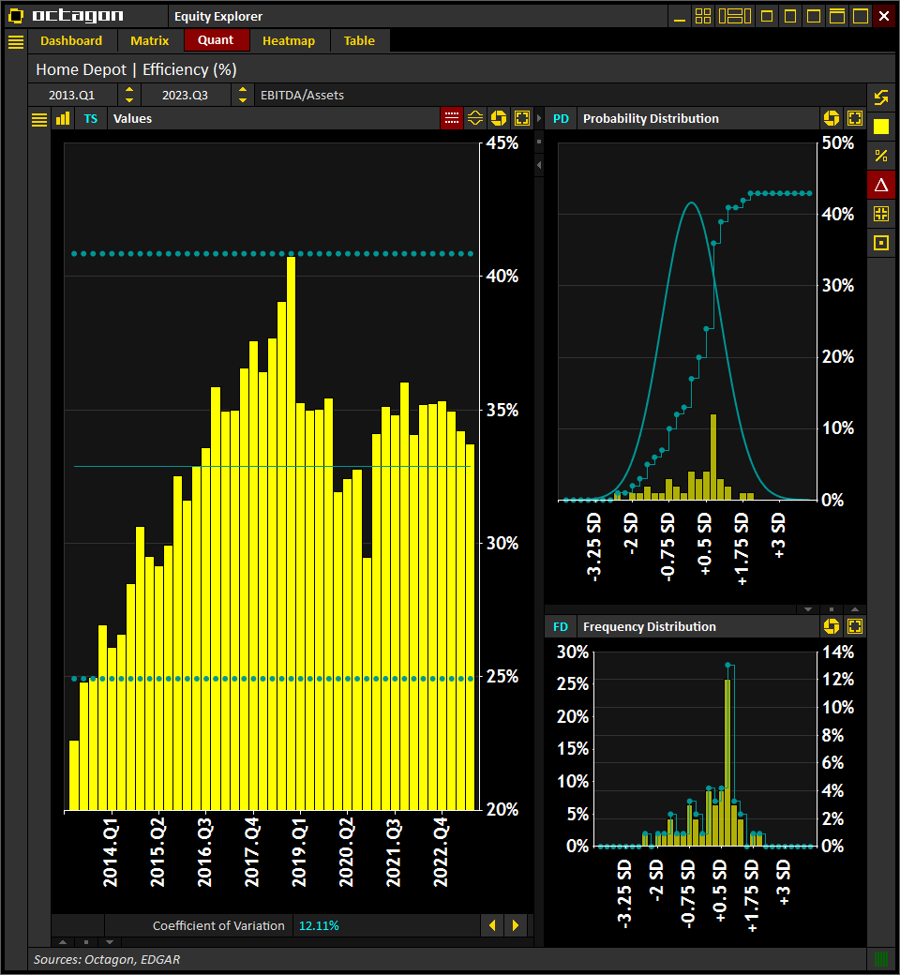This screenshot has width=900, height=975.
Task: Switch to the Matrix tab
Action: (x=150, y=41)
